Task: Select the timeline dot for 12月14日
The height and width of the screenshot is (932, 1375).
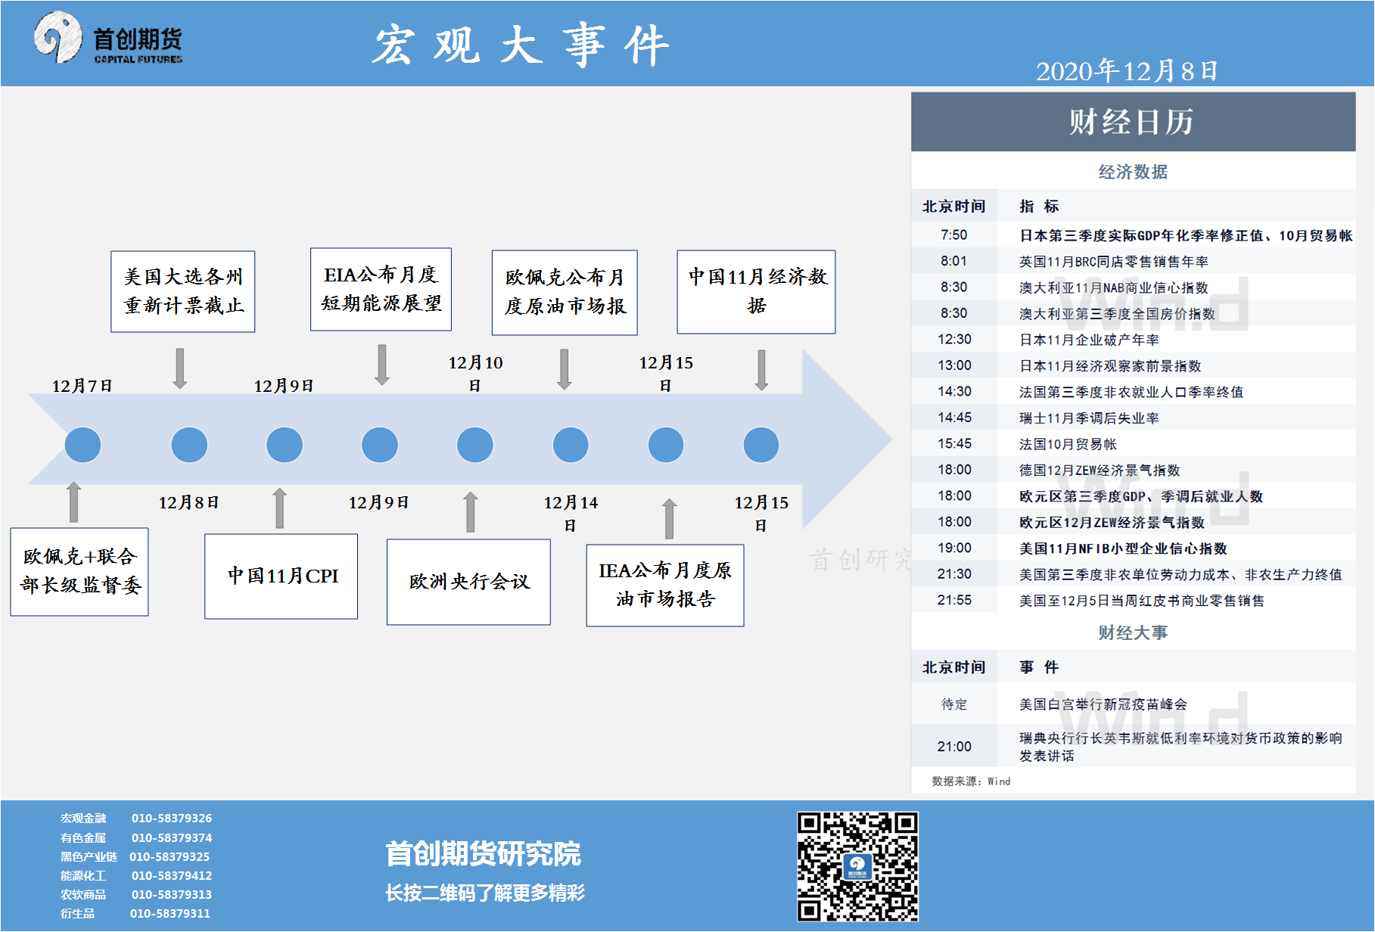Action: [571, 445]
